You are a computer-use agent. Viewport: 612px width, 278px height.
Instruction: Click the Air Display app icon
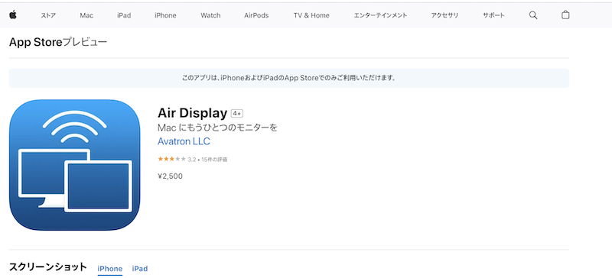click(74, 165)
